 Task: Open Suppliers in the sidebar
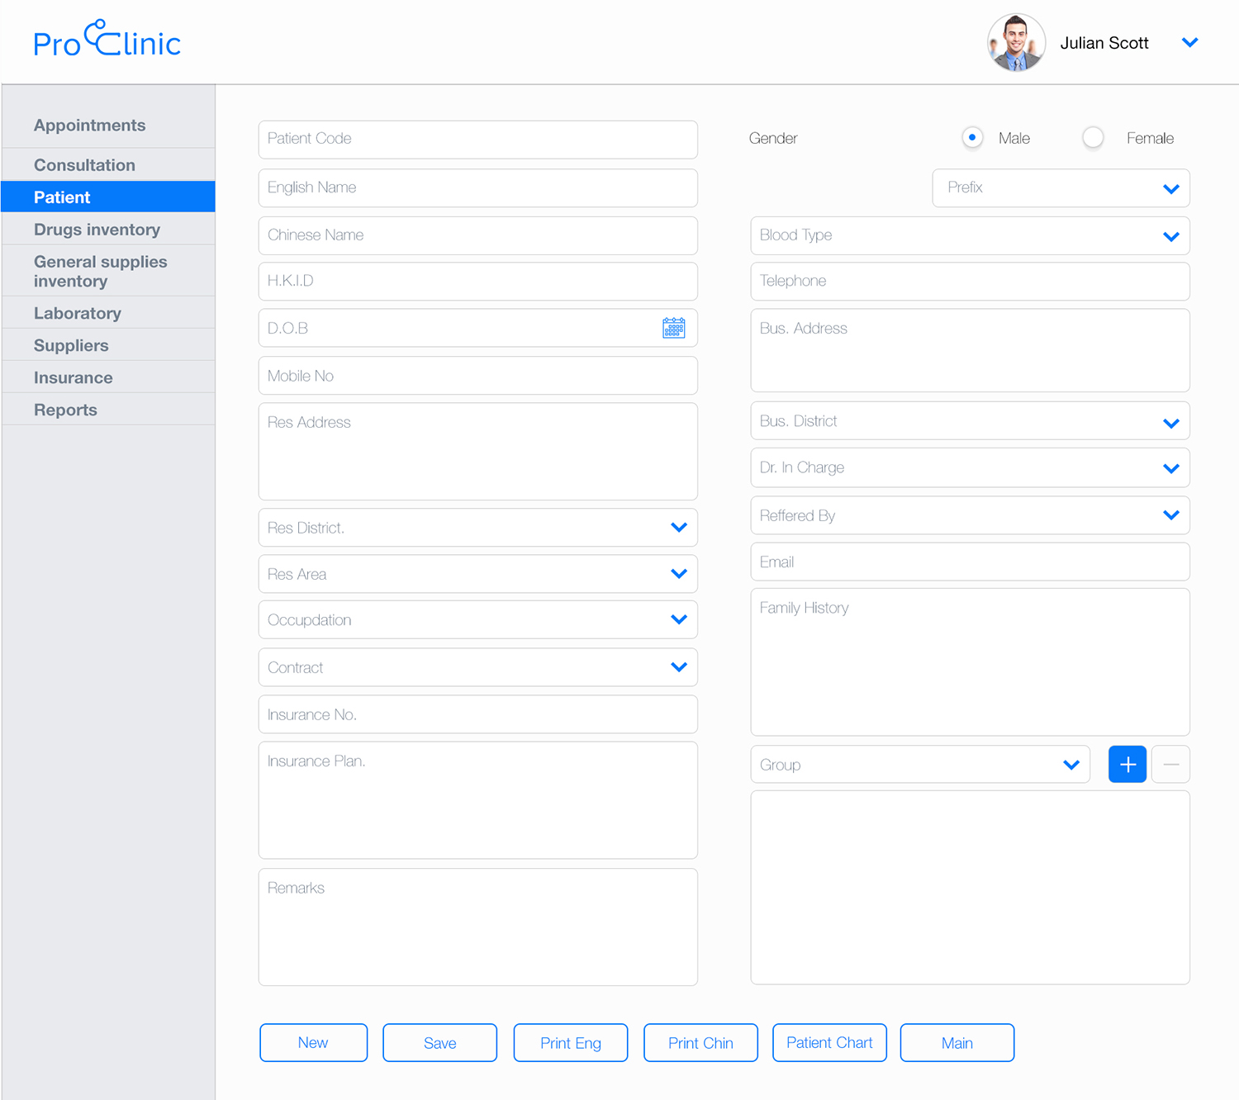[x=108, y=345]
